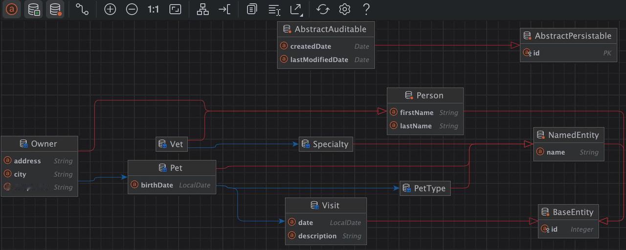
Task: Select the AbstractPersistable entity header
Action: (568, 36)
